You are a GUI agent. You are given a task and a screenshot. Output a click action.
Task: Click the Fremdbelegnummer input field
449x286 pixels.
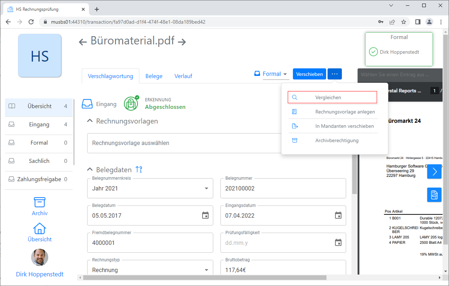click(x=150, y=243)
